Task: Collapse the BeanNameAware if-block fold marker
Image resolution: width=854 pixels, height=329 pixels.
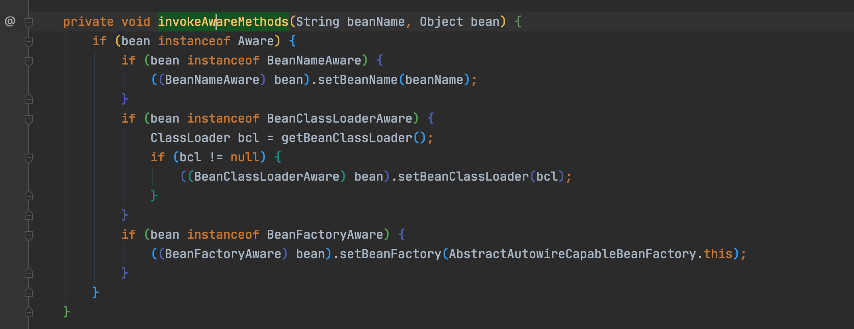Action: [x=29, y=61]
